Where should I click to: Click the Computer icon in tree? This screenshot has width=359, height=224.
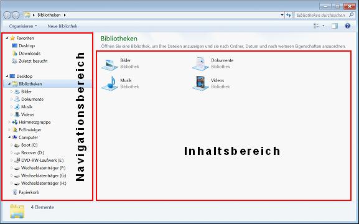[x=15, y=137]
